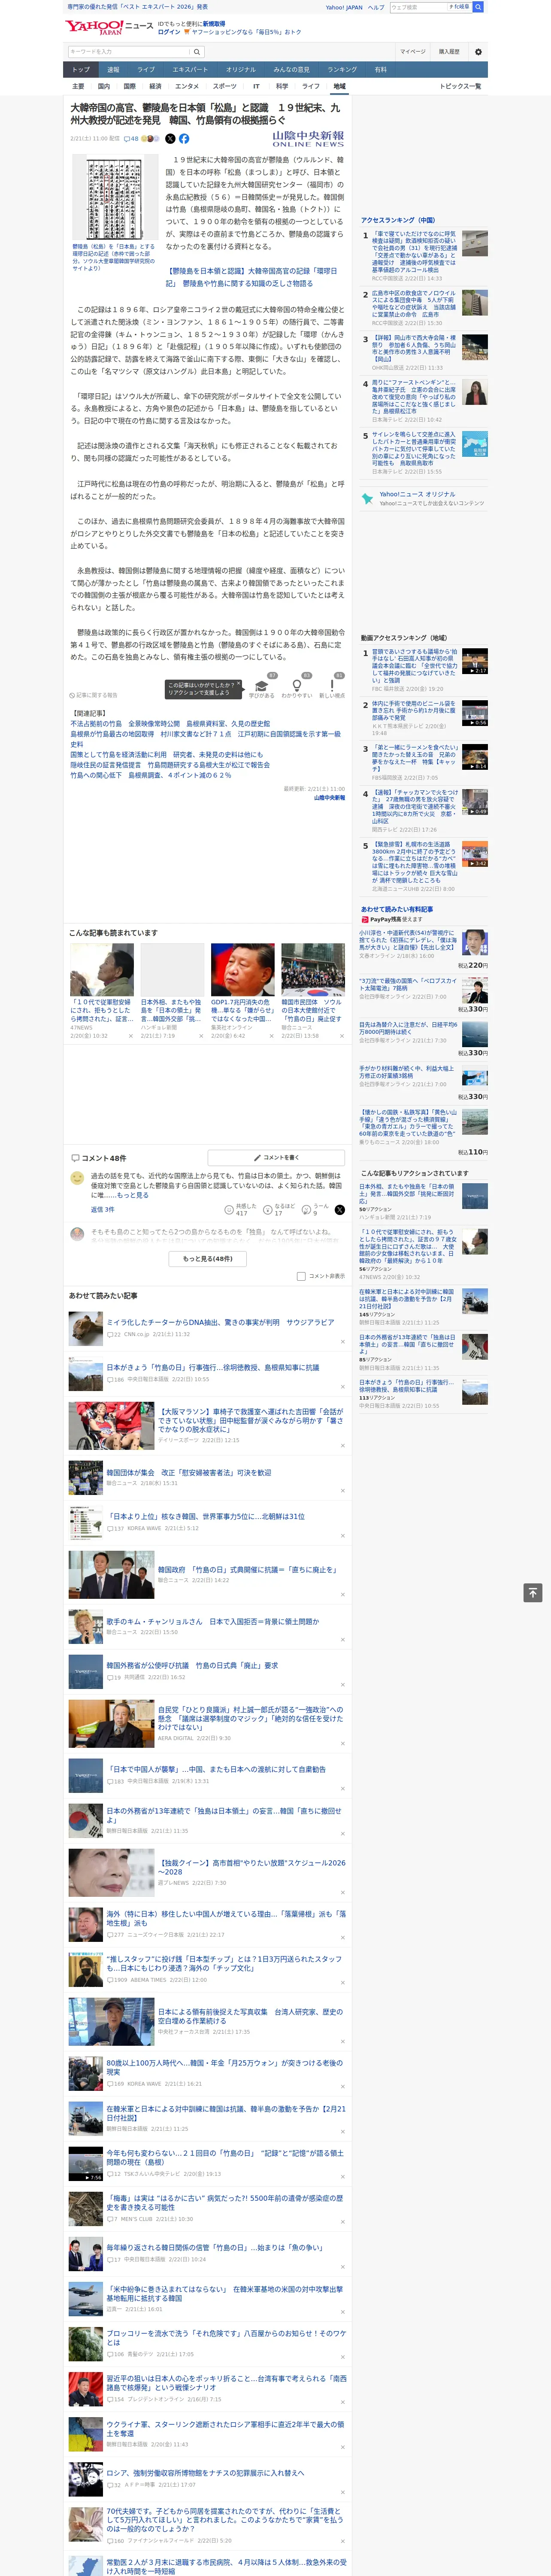The width and height of the screenshot is (551, 2576).
Task: Click 返信 3件 replies link
Action: tap(102, 1209)
